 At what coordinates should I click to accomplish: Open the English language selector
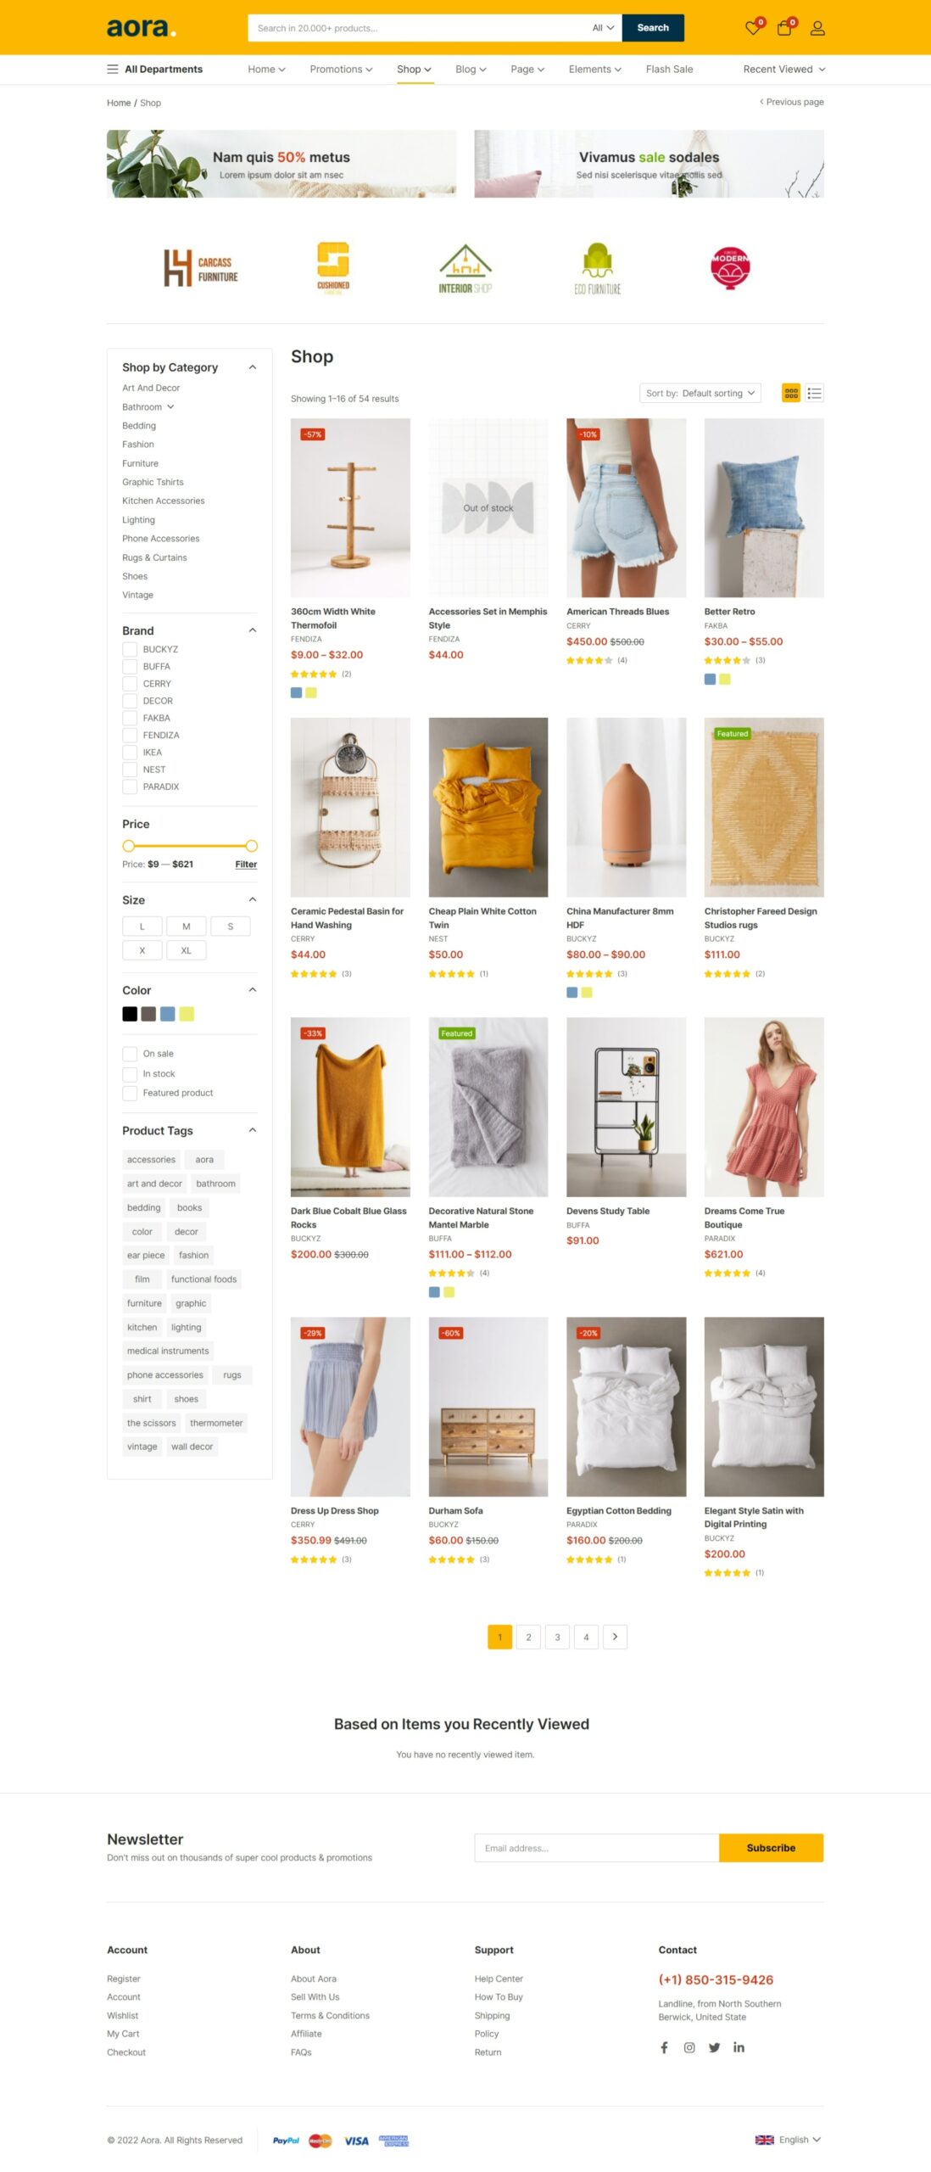coord(788,2140)
